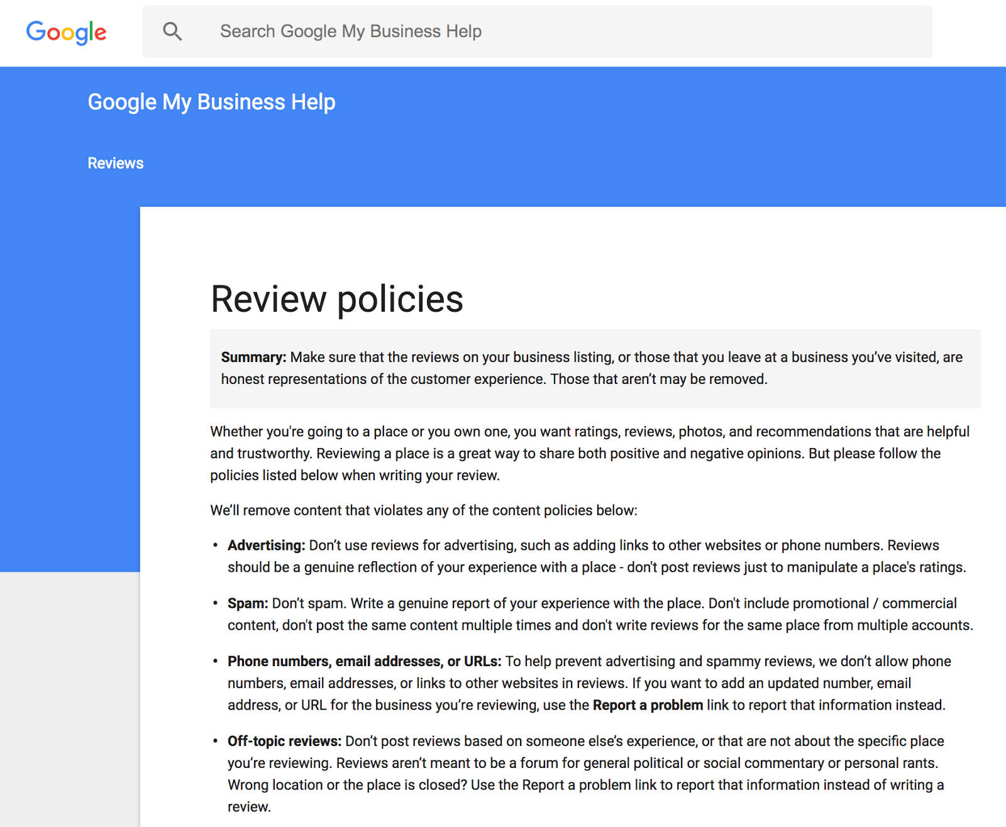Click the Summary: label in the gray box
1006x827 pixels.
tap(253, 357)
